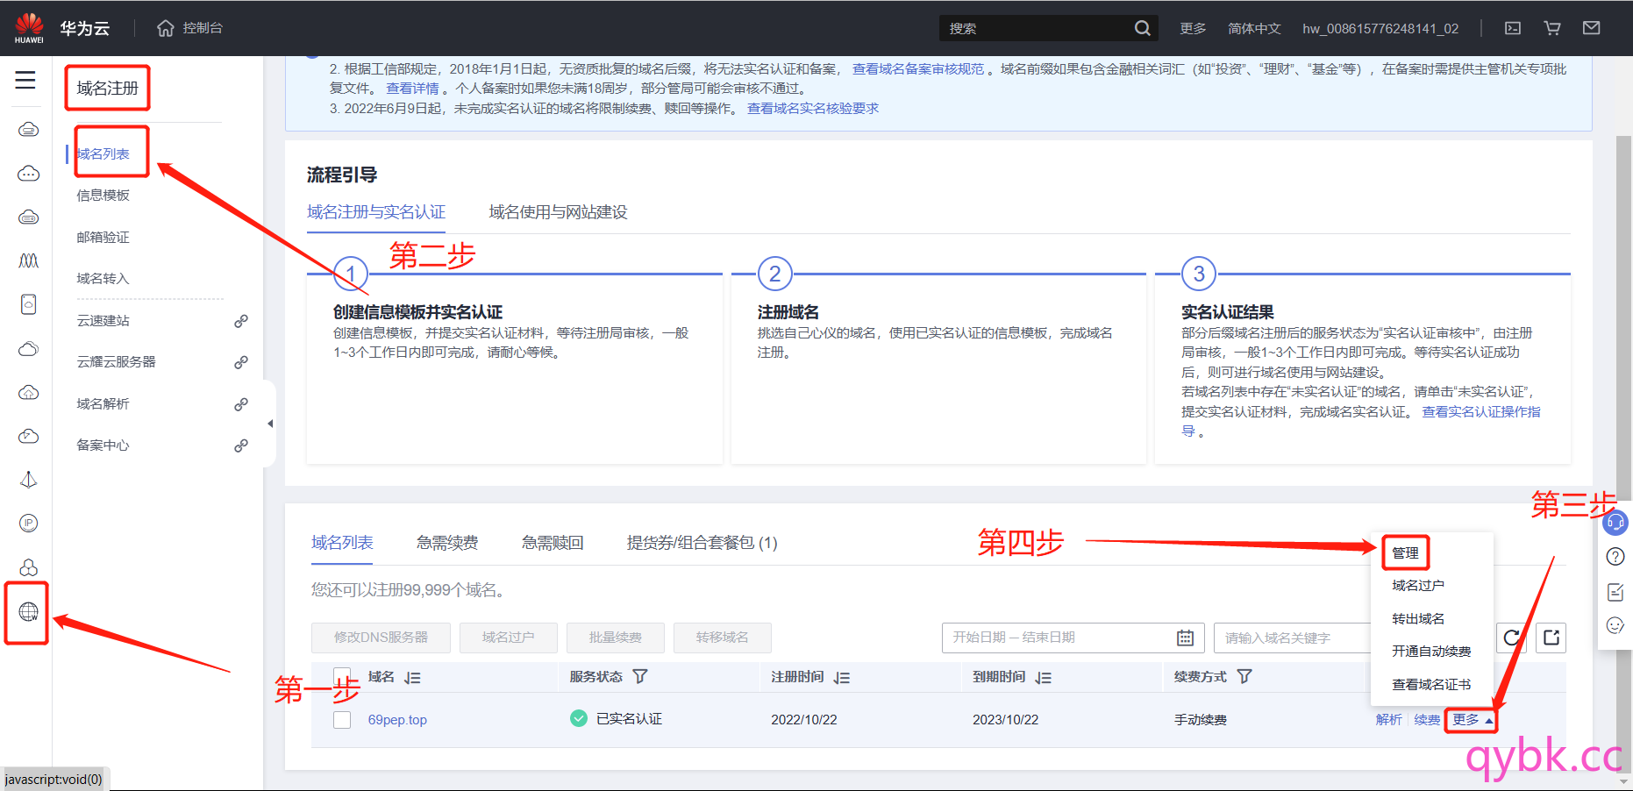Open the shopping cart icon
The image size is (1633, 791).
(1552, 28)
